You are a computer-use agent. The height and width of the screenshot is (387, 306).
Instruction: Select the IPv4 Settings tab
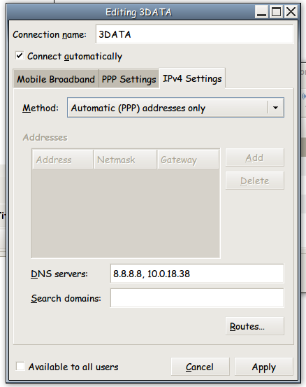[x=192, y=78]
